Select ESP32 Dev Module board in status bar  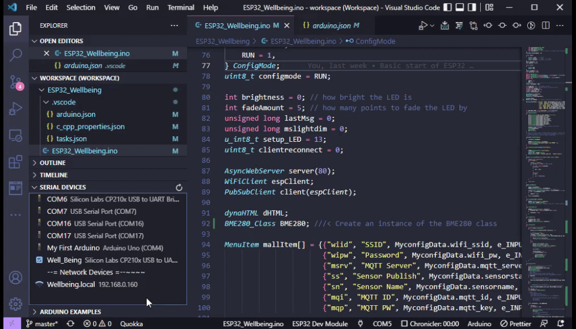(320, 324)
